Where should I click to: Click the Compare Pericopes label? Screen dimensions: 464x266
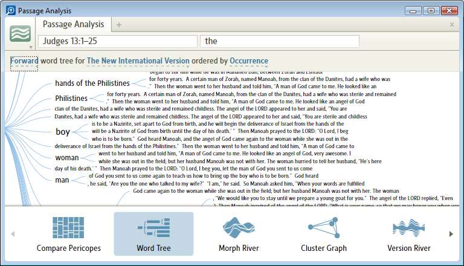coord(69,248)
